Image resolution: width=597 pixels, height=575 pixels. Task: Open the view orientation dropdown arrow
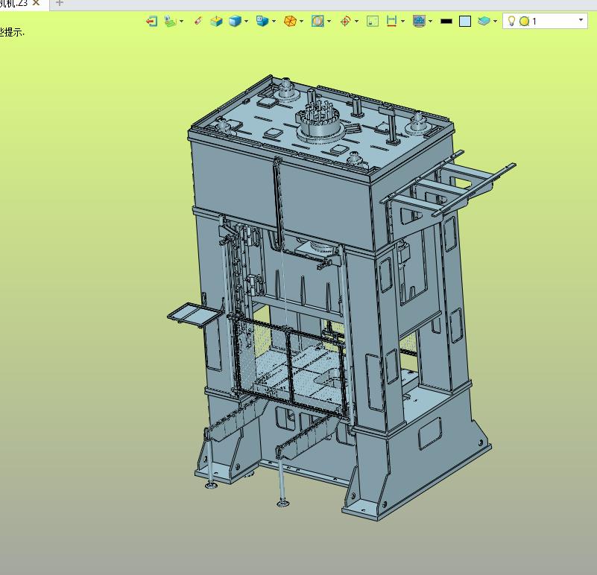tap(274, 22)
